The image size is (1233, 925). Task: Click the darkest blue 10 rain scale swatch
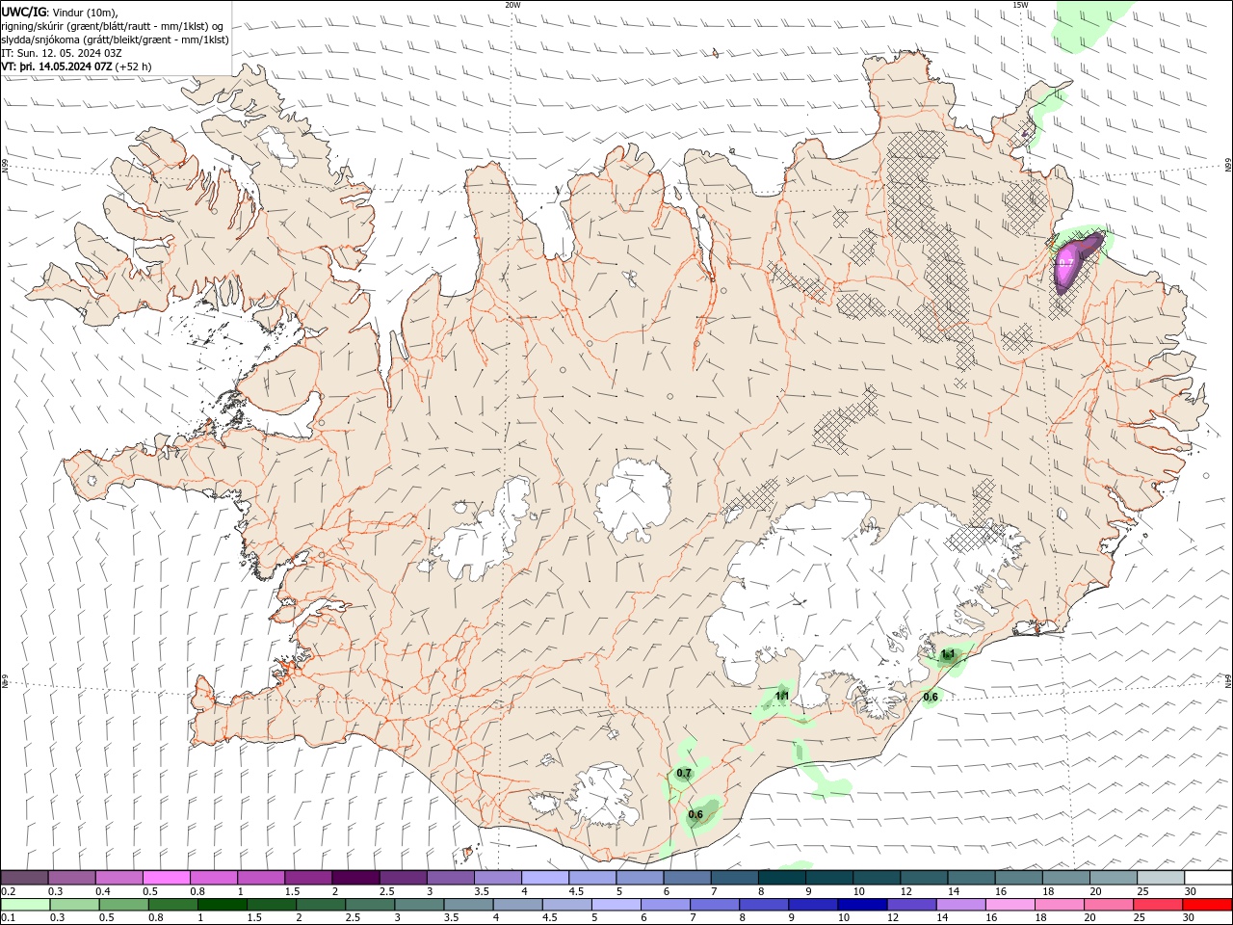862,905
